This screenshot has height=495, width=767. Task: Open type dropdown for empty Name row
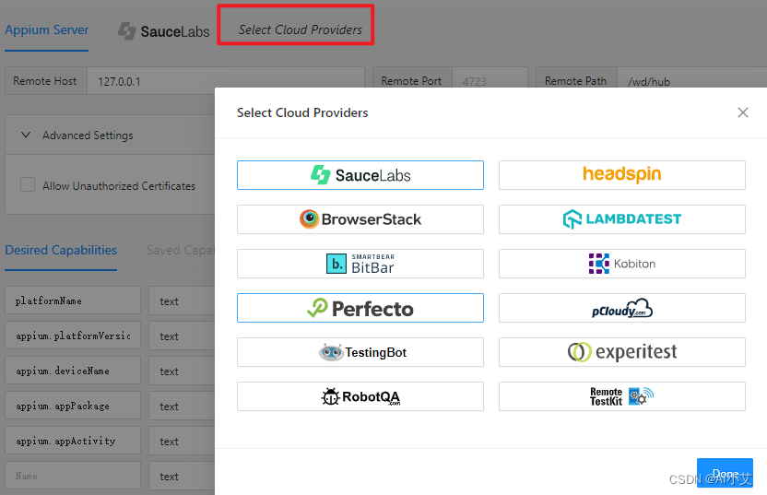click(x=182, y=476)
